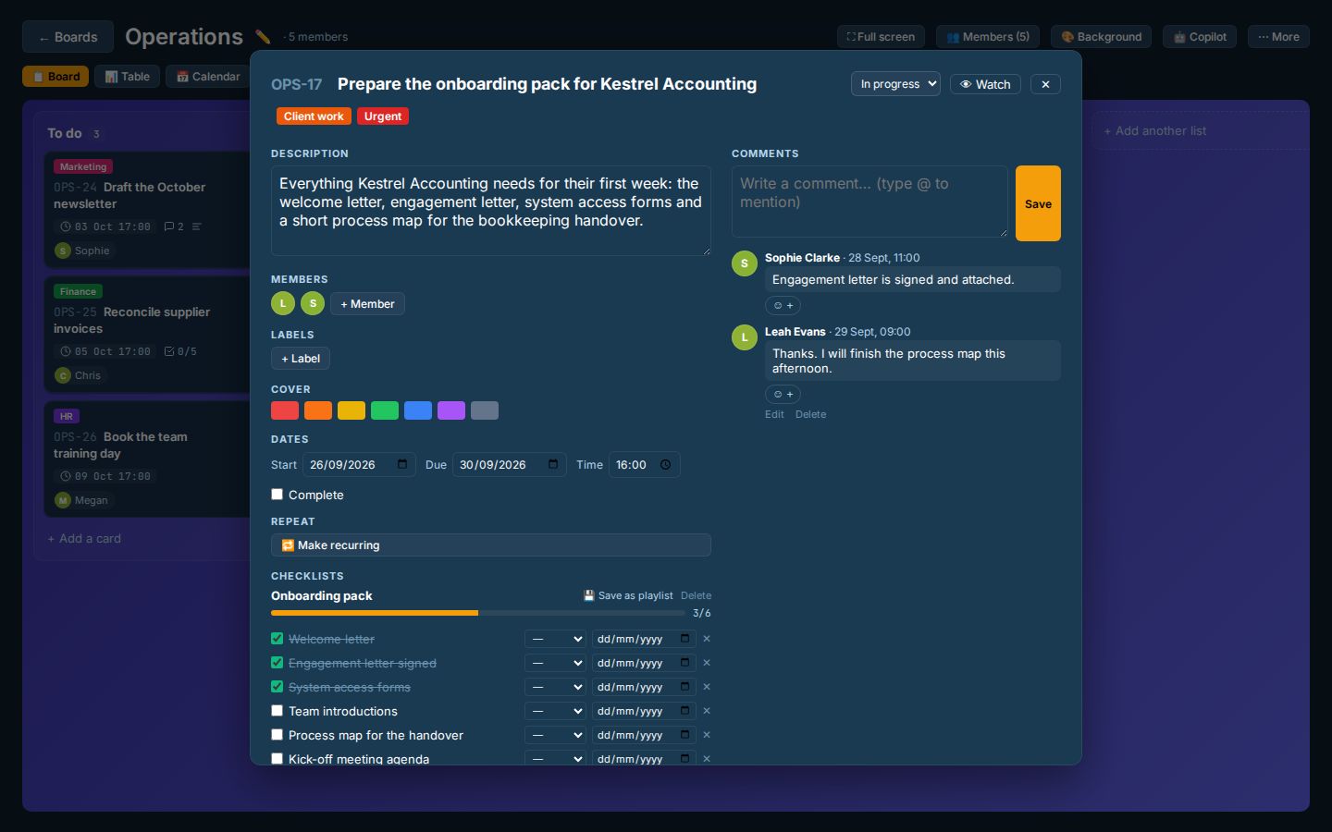Switch to the Calendar view tab
1332x832 pixels.
[208, 77]
